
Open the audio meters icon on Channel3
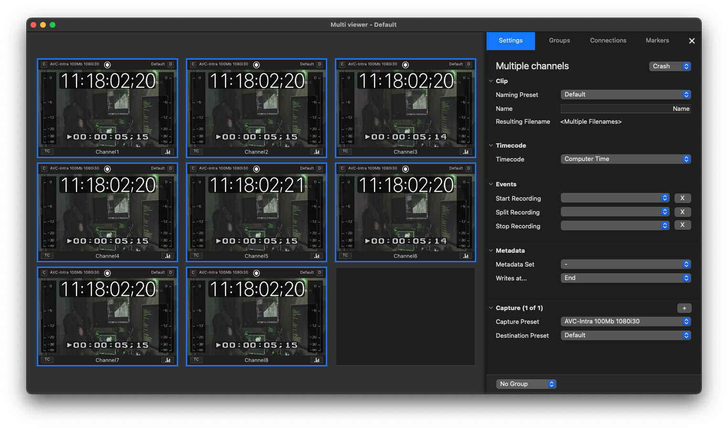click(466, 152)
